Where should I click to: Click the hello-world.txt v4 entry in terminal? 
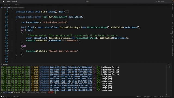(x=60, y=67)
